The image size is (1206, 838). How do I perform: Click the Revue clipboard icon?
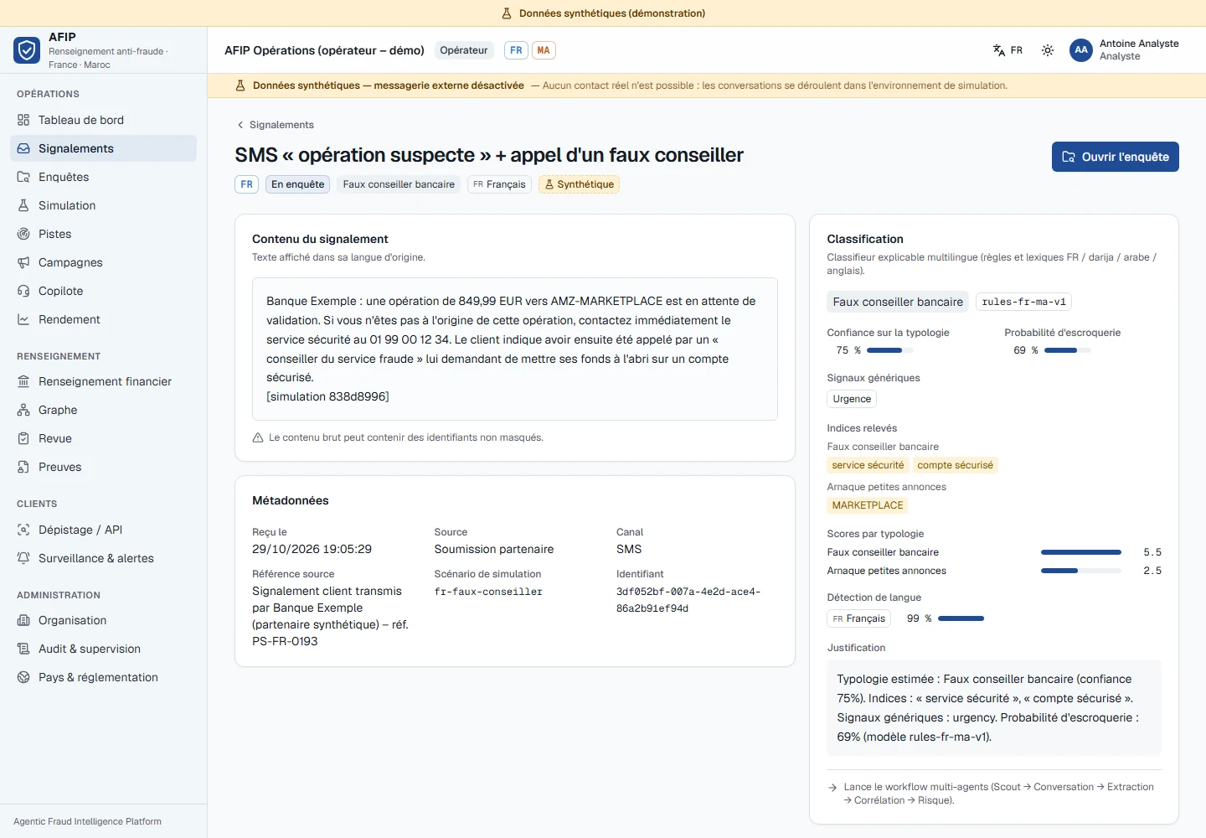tap(23, 438)
